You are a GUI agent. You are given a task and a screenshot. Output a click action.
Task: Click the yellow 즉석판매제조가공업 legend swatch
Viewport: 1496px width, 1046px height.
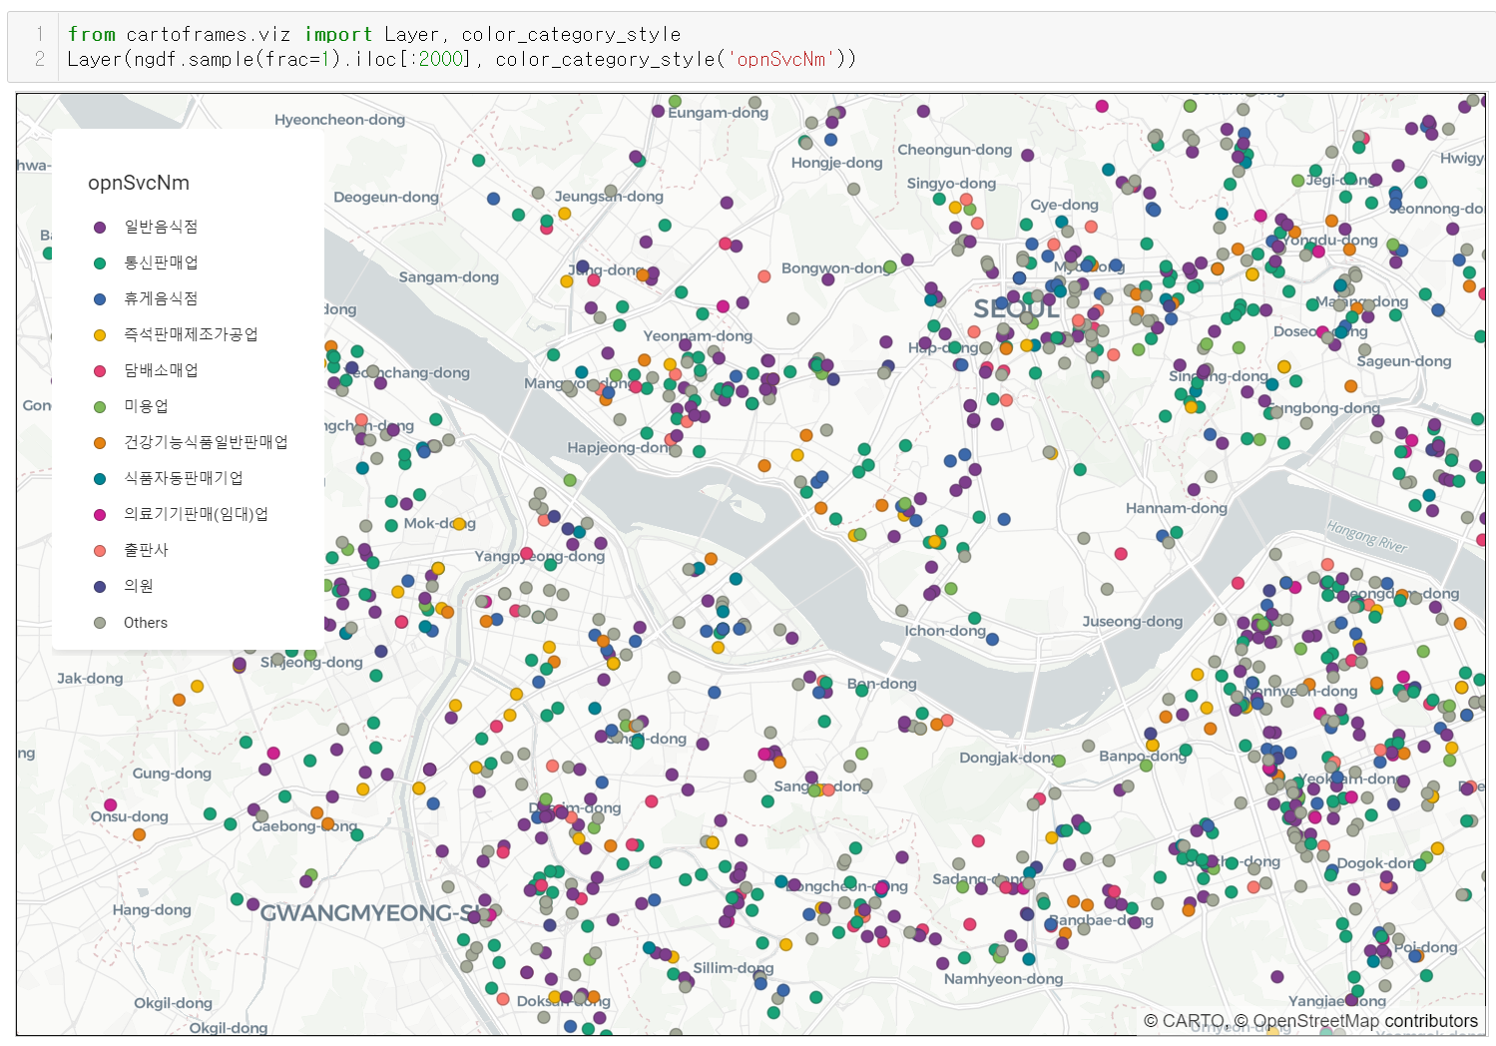coord(100,335)
